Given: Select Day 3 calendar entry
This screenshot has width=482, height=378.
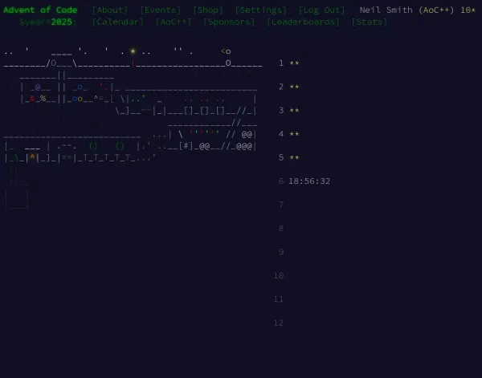Looking at the screenshot, I should [x=289, y=110].
